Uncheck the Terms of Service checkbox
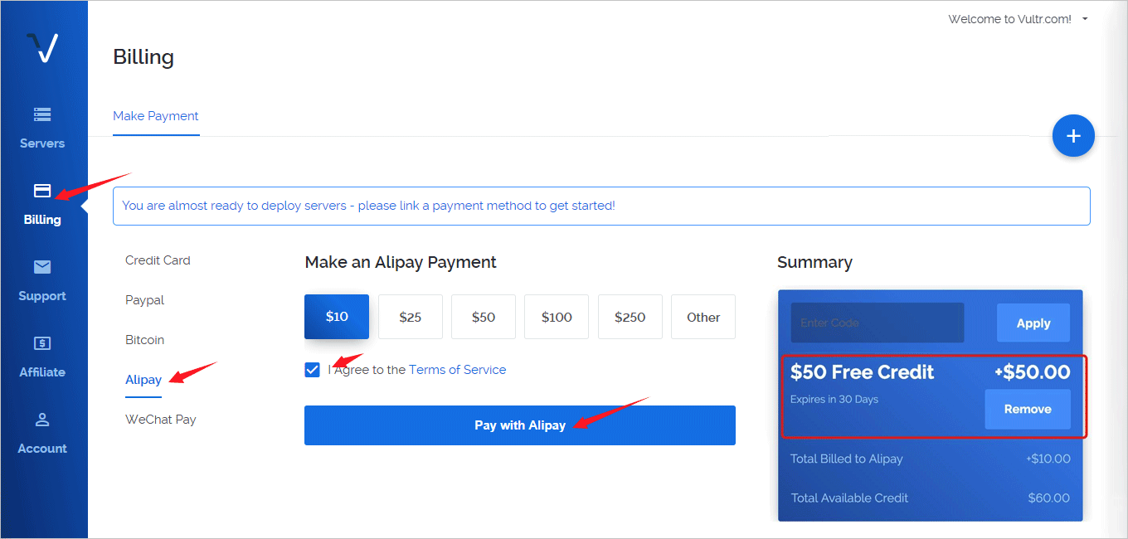This screenshot has height=539, width=1128. [x=312, y=370]
